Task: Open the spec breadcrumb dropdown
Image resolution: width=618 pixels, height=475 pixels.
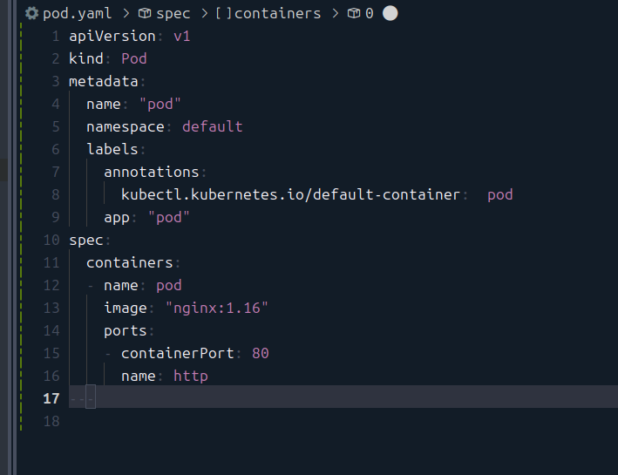Action: tap(173, 14)
